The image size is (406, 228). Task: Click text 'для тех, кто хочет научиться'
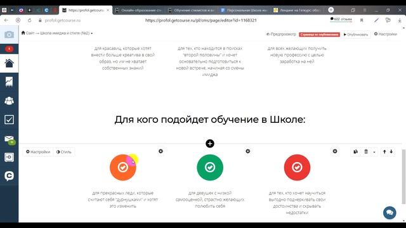pyautogui.click(x=297, y=193)
